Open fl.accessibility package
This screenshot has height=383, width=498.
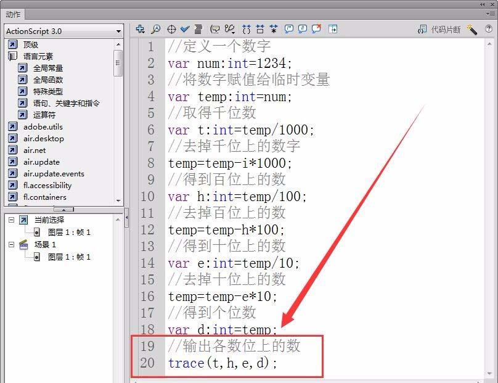pos(47,185)
